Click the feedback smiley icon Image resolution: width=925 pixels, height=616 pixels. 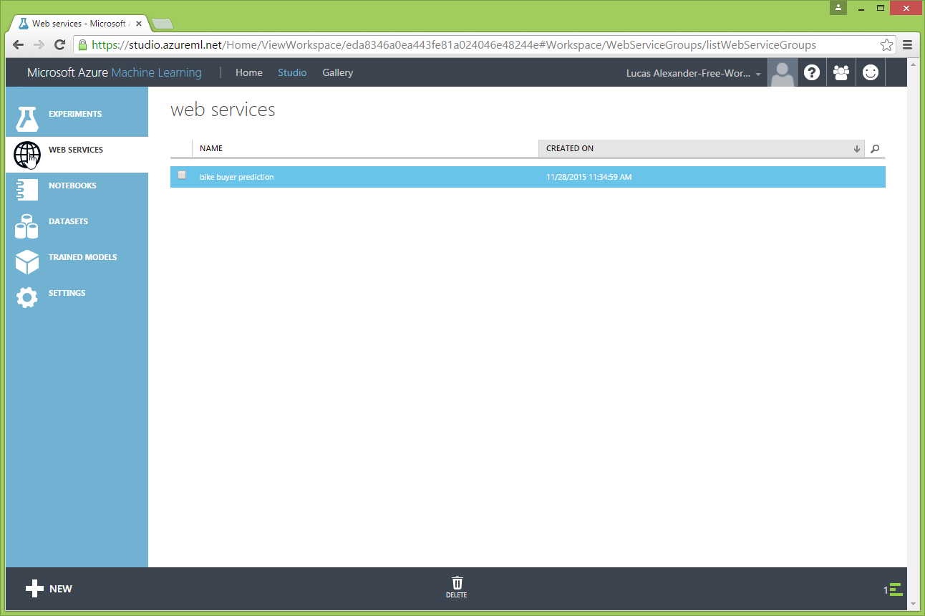870,72
